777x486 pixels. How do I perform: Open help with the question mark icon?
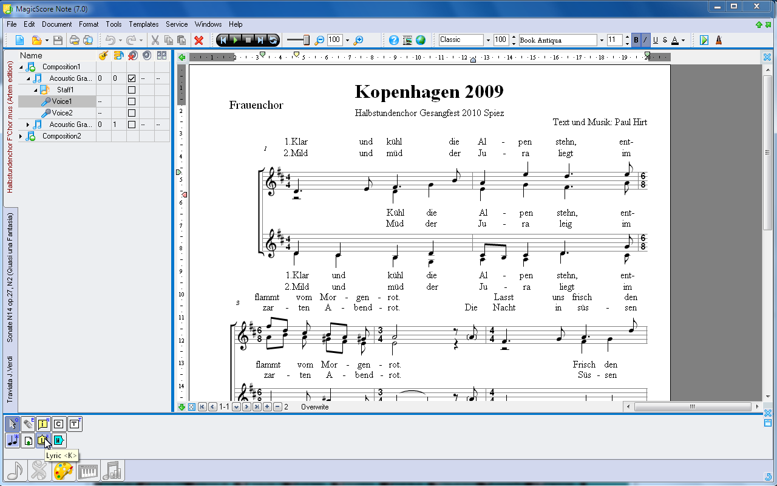[394, 40]
